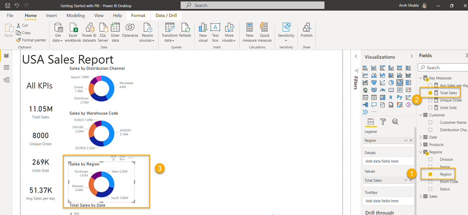Import an Excel workbook

[x=73, y=32]
